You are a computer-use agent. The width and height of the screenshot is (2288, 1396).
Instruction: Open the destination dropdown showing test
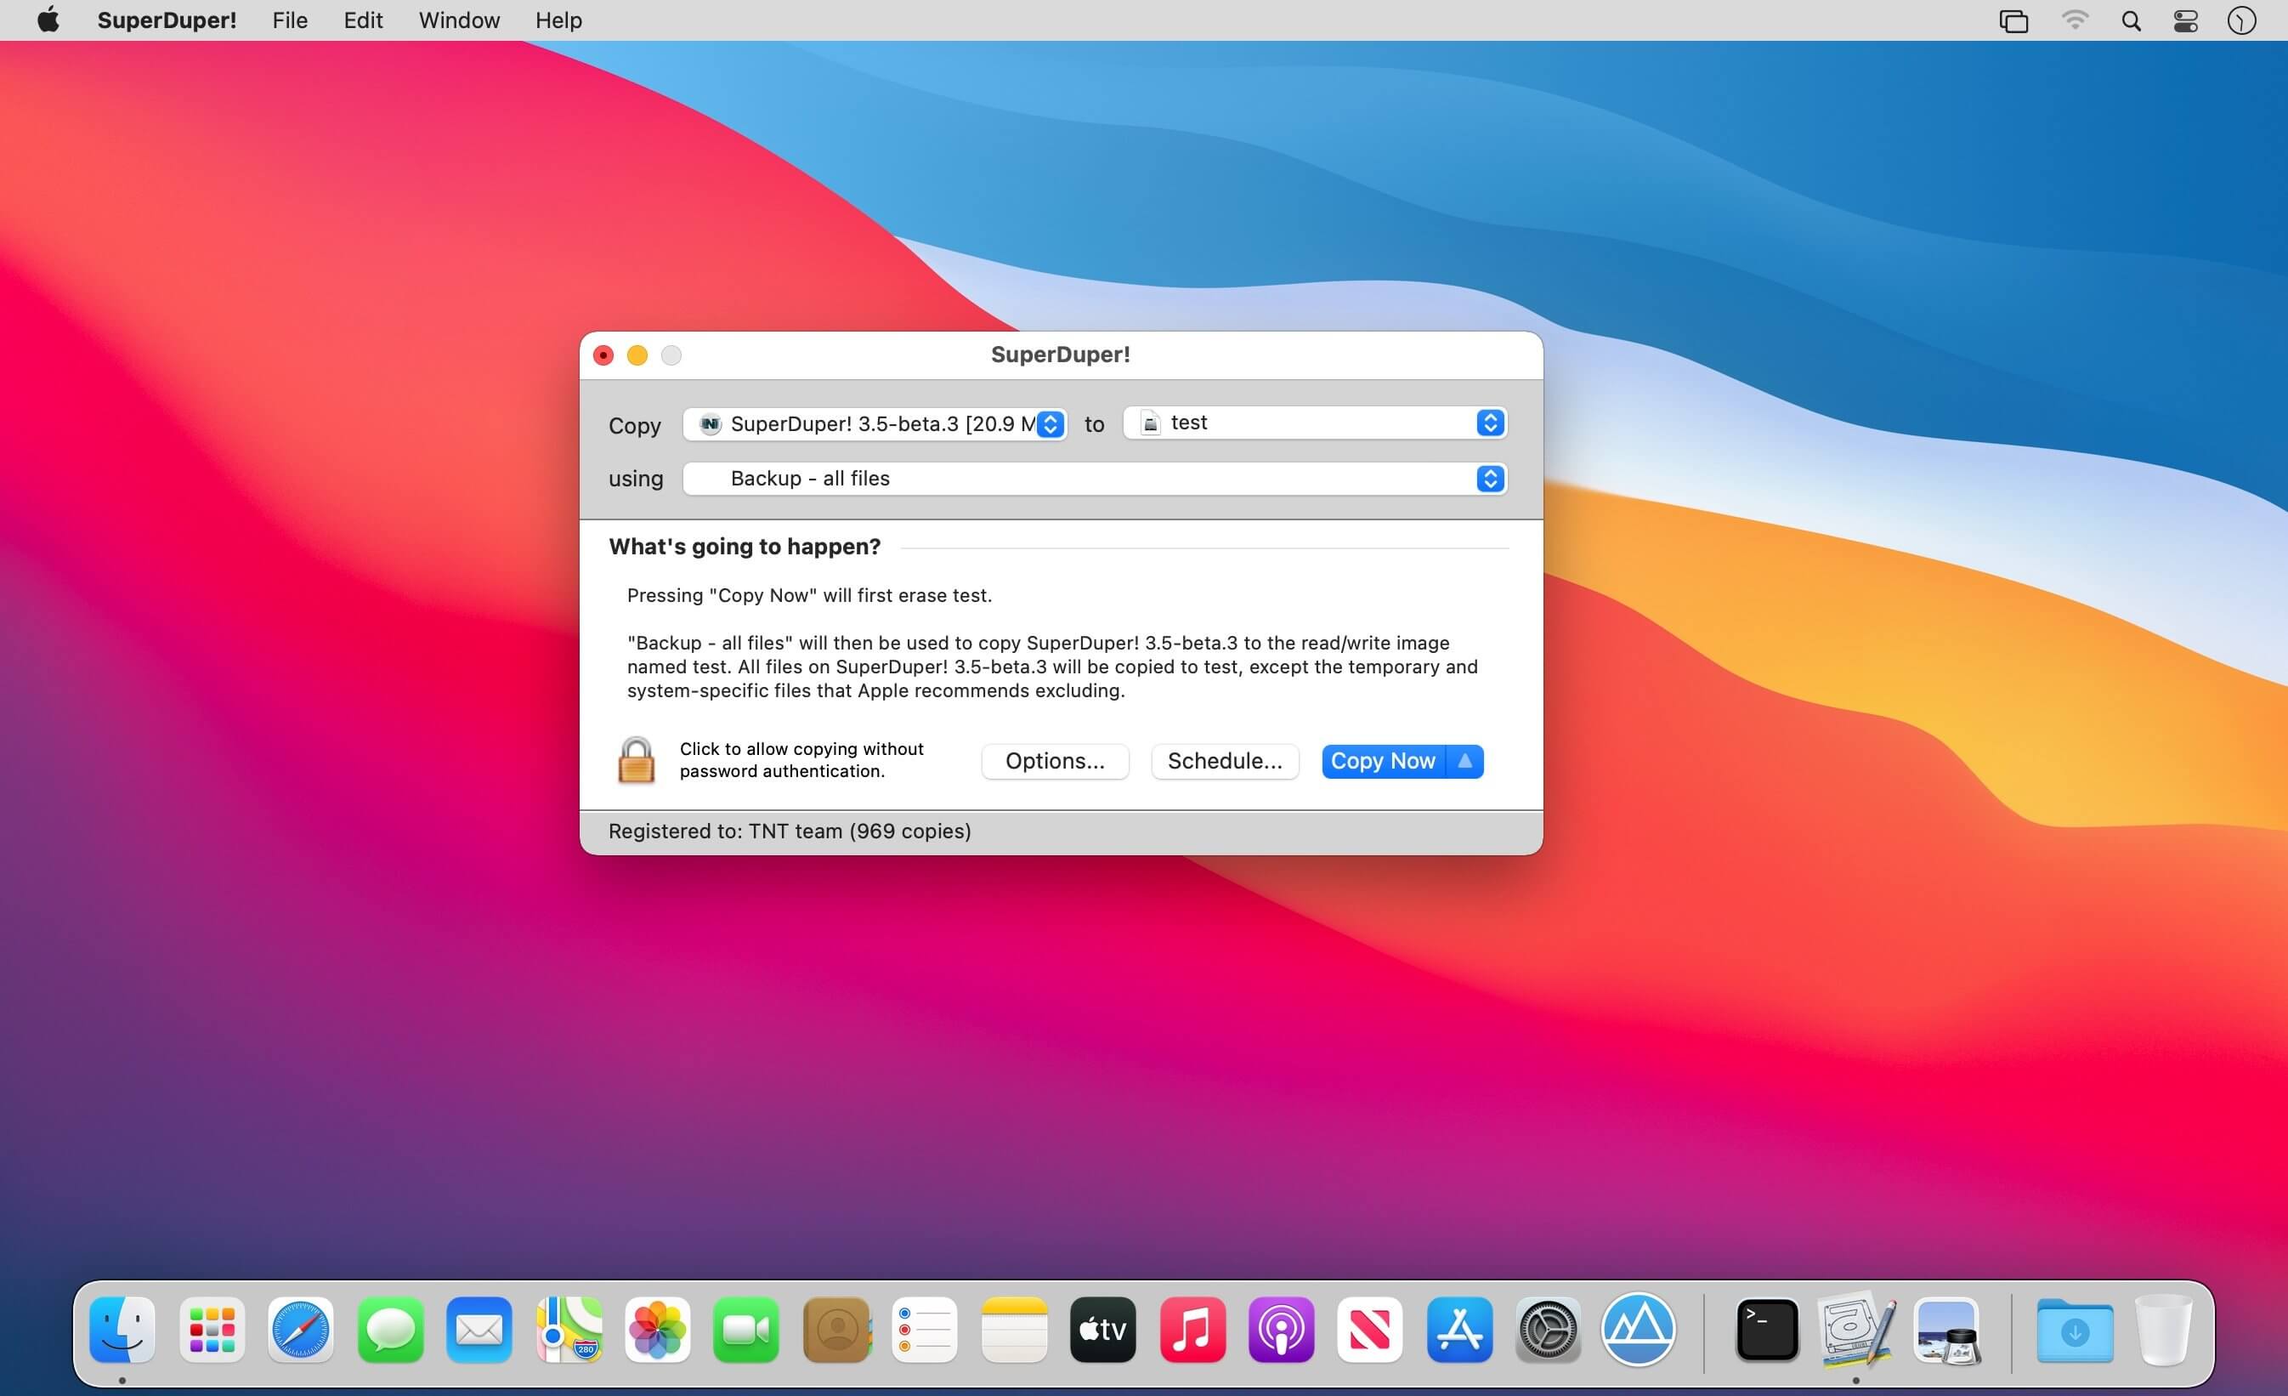1315,423
